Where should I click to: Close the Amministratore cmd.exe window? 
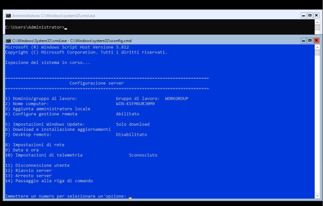(317, 15)
